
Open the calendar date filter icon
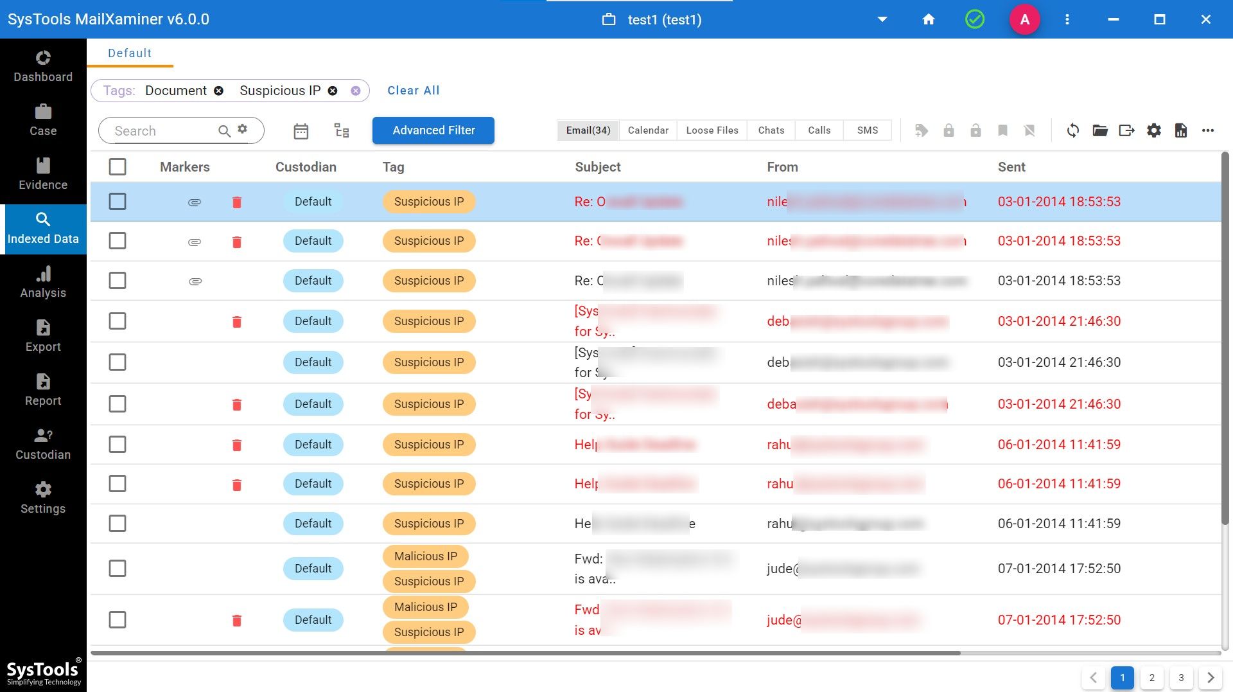[x=301, y=131]
